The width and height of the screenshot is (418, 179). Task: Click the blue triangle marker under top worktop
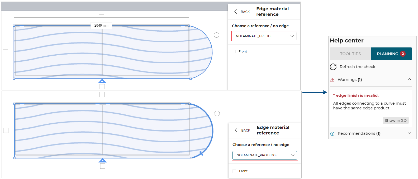[102, 81]
